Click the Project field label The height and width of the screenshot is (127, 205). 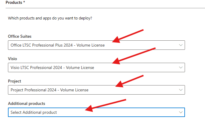click(14, 81)
